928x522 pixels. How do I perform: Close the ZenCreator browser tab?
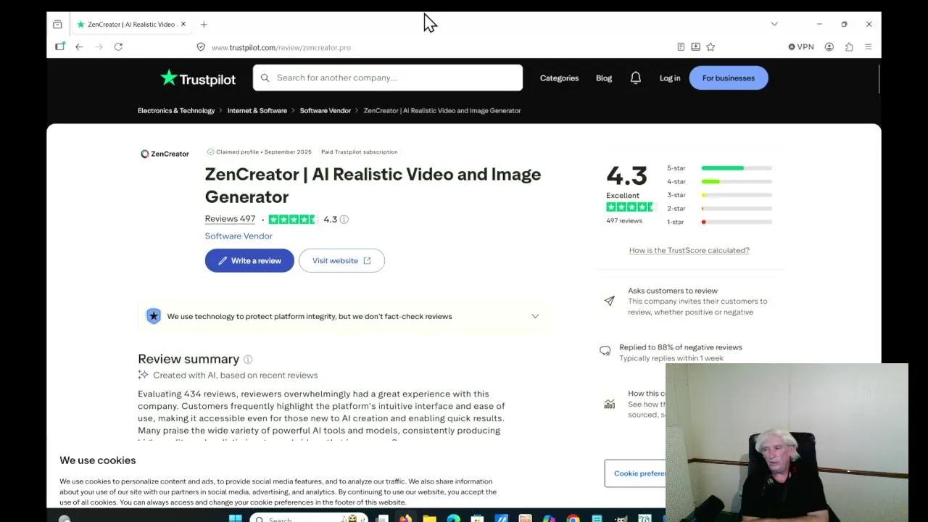click(x=183, y=24)
